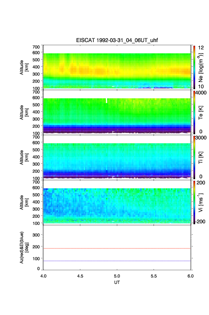Click the Vi [ms-1] colorbar
Viewport: 209px width, 315px height.
[194, 202]
